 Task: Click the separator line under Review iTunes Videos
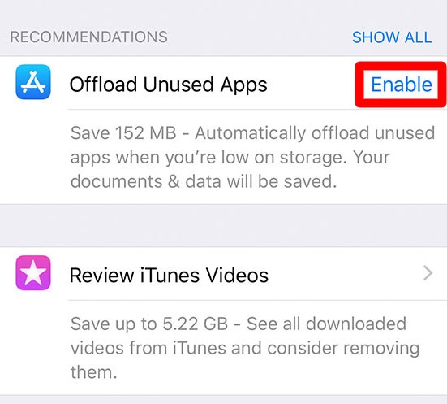[x=257, y=300]
